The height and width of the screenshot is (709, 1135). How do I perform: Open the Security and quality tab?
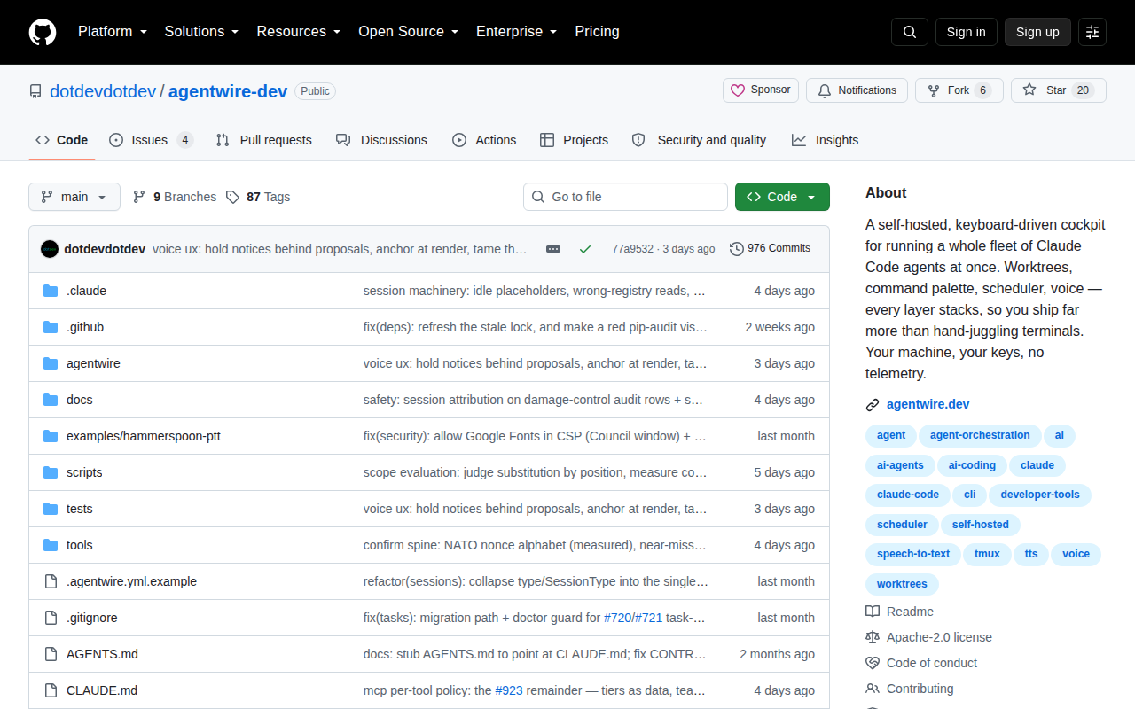[x=699, y=140]
